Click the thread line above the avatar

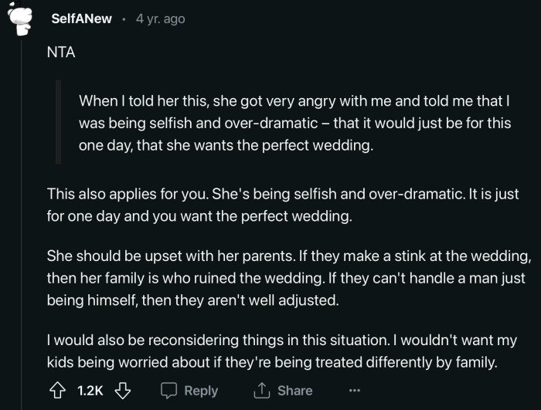19,2
